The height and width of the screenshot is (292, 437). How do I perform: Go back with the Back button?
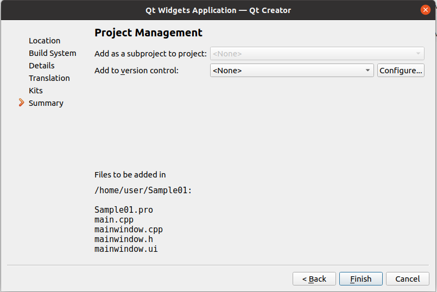(x=314, y=279)
